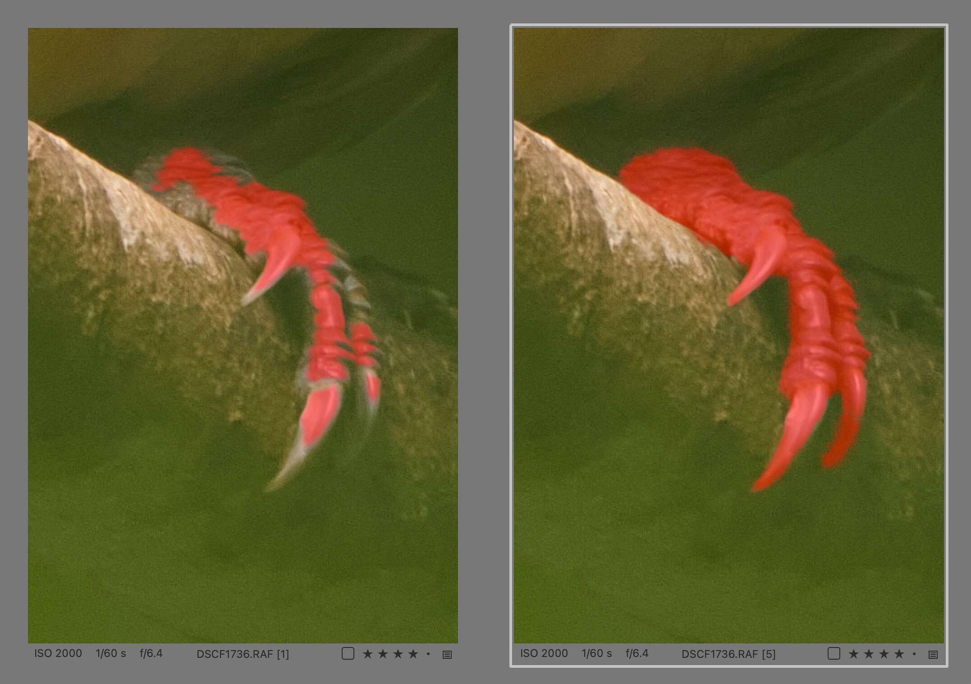Click 1/60 s shutter speed under variant [5]

point(597,653)
